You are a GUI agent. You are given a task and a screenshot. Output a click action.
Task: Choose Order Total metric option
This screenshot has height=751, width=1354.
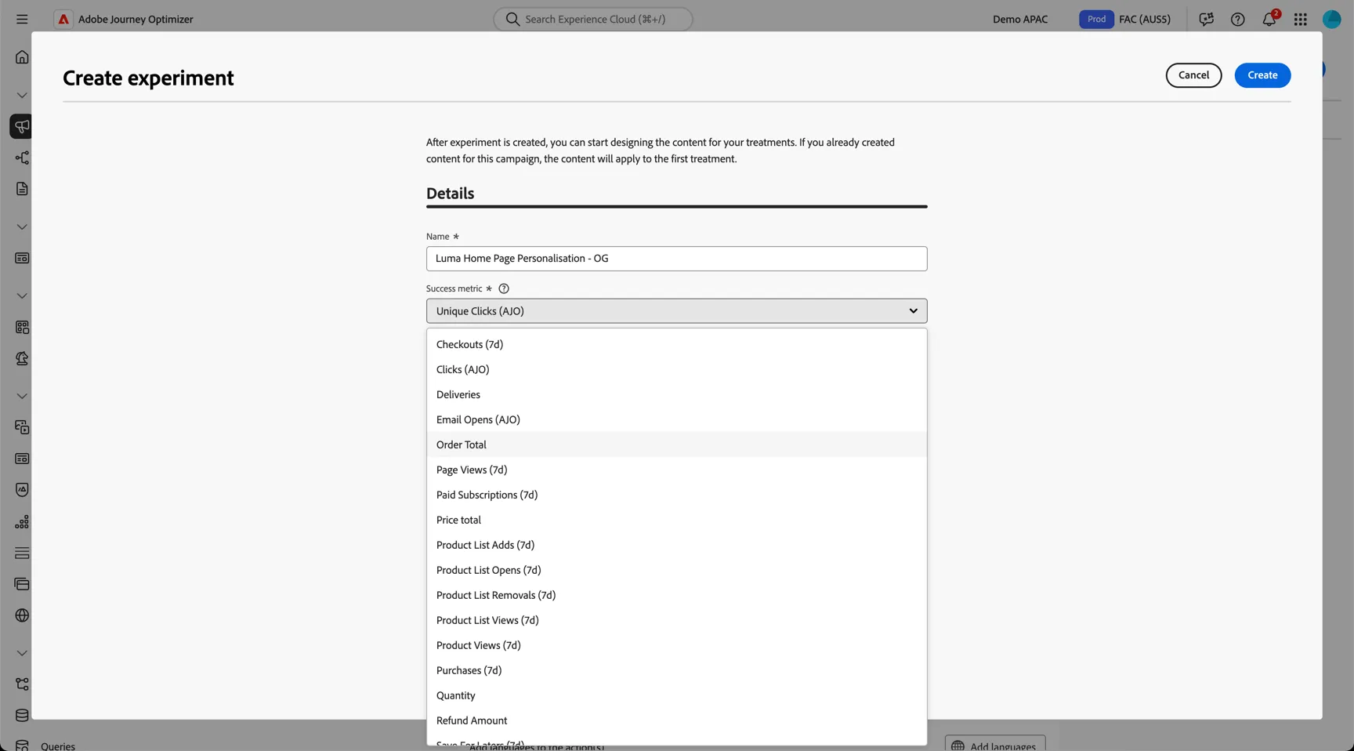[677, 444]
